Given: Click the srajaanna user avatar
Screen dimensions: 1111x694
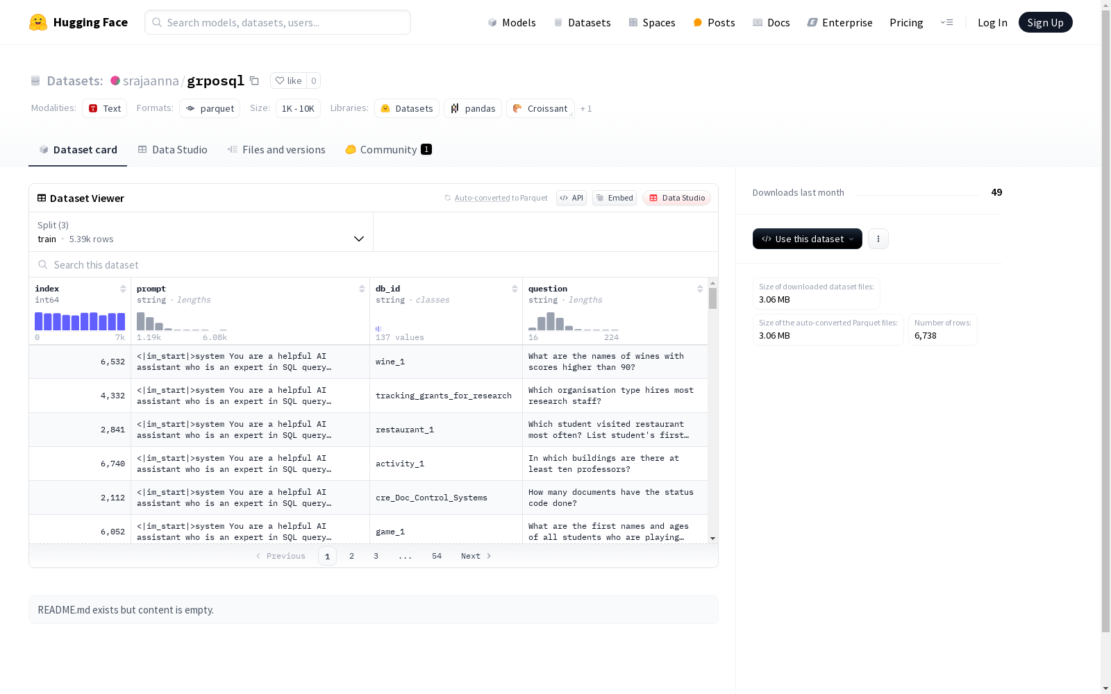Looking at the screenshot, I should point(115,81).
